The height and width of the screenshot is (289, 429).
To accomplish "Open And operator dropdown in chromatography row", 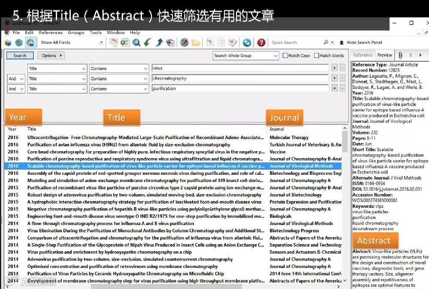I will 16,79.
